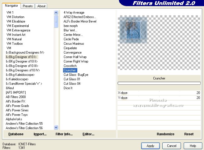This screenshot has height=150, width=204.
Task: Select Alf's Power Toys category
Action: pyautogui.click(x=17, y=115)
